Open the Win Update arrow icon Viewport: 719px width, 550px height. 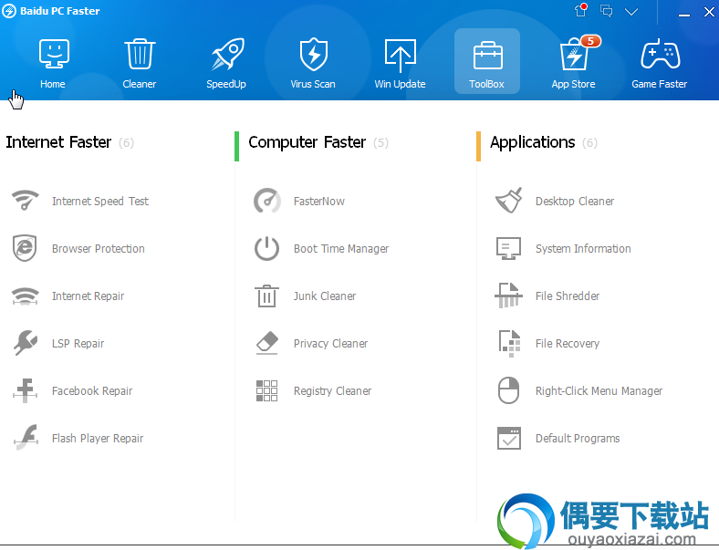(401, 56)
